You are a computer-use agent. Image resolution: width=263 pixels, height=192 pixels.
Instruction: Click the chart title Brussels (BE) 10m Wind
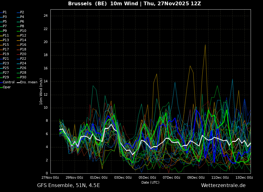103,3
